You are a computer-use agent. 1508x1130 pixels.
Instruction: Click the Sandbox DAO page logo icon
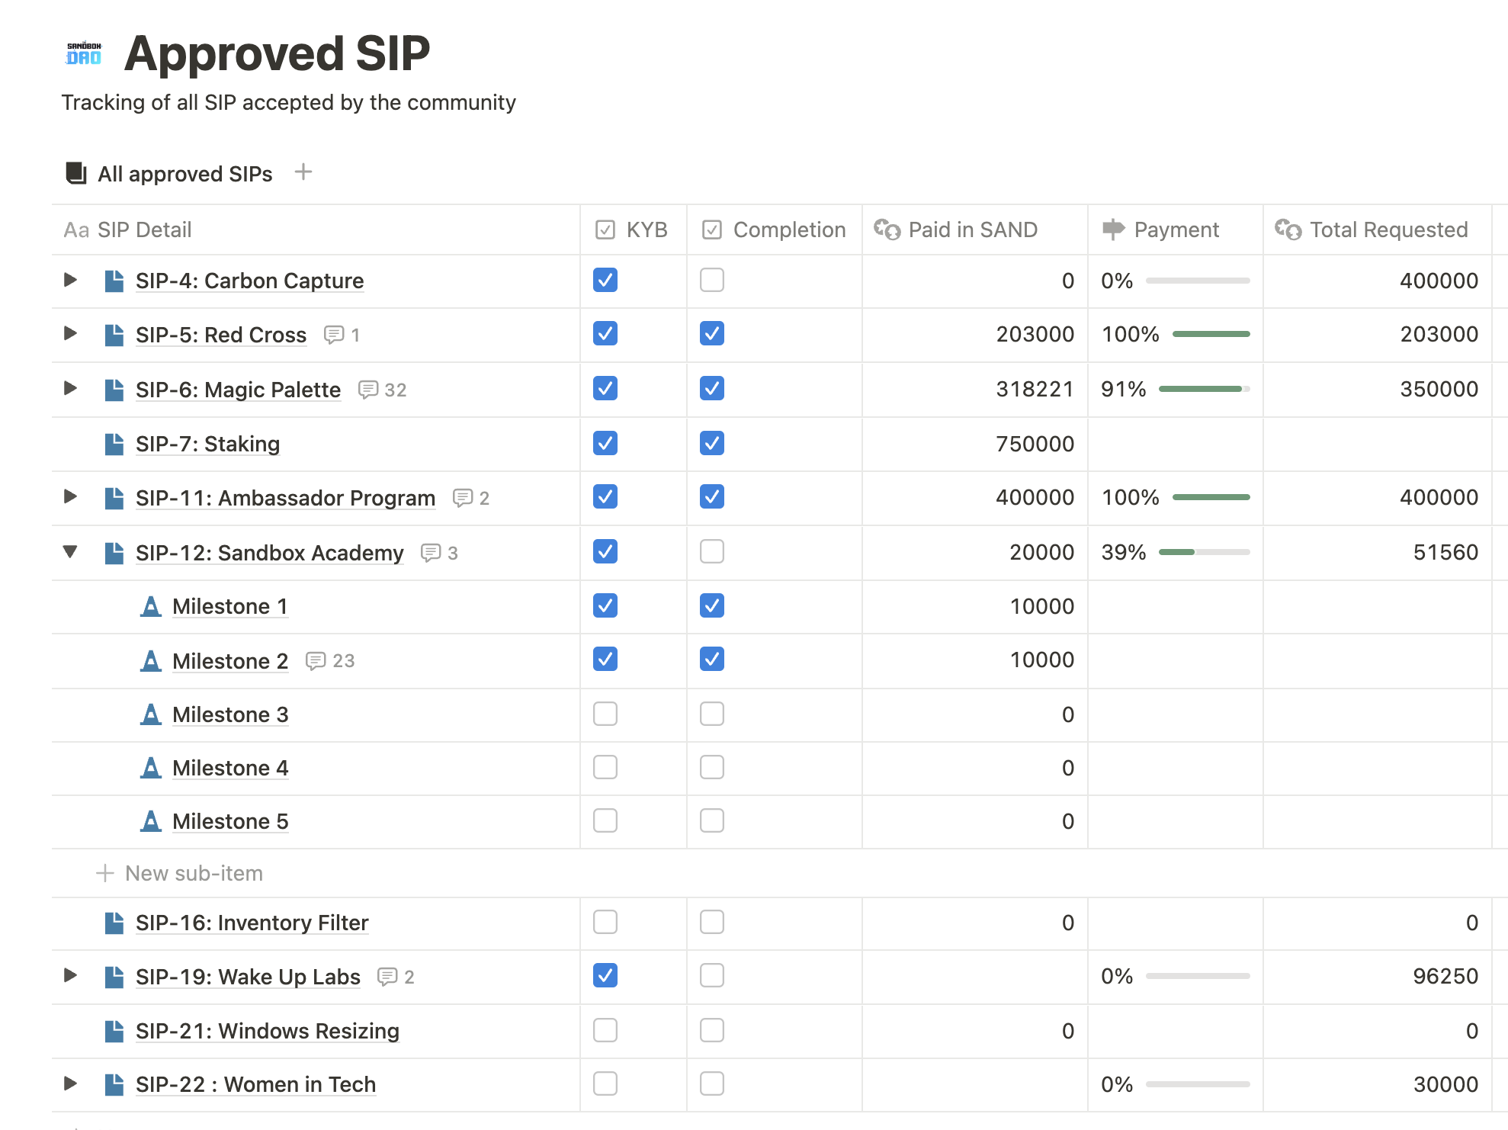click(x=84, y=53)
